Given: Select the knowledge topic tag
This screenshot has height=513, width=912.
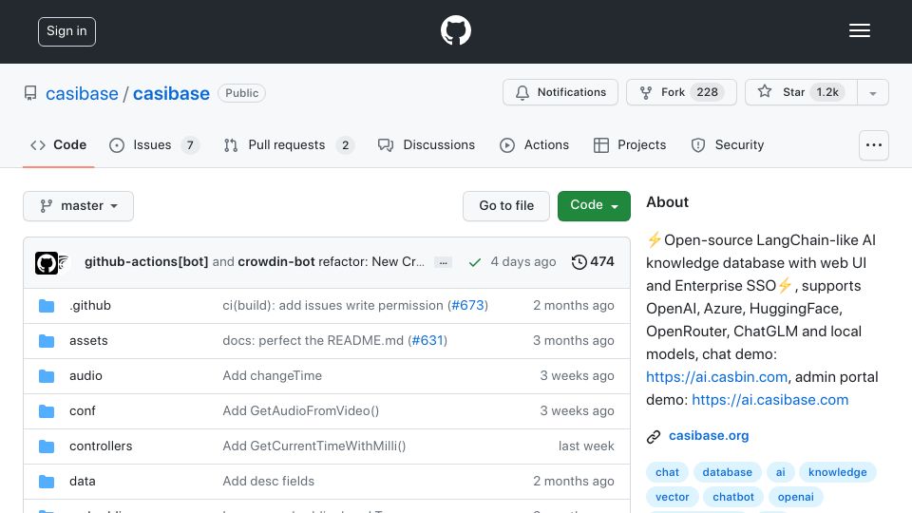Looking at the screenshot, I should click(x=838, y=472).
